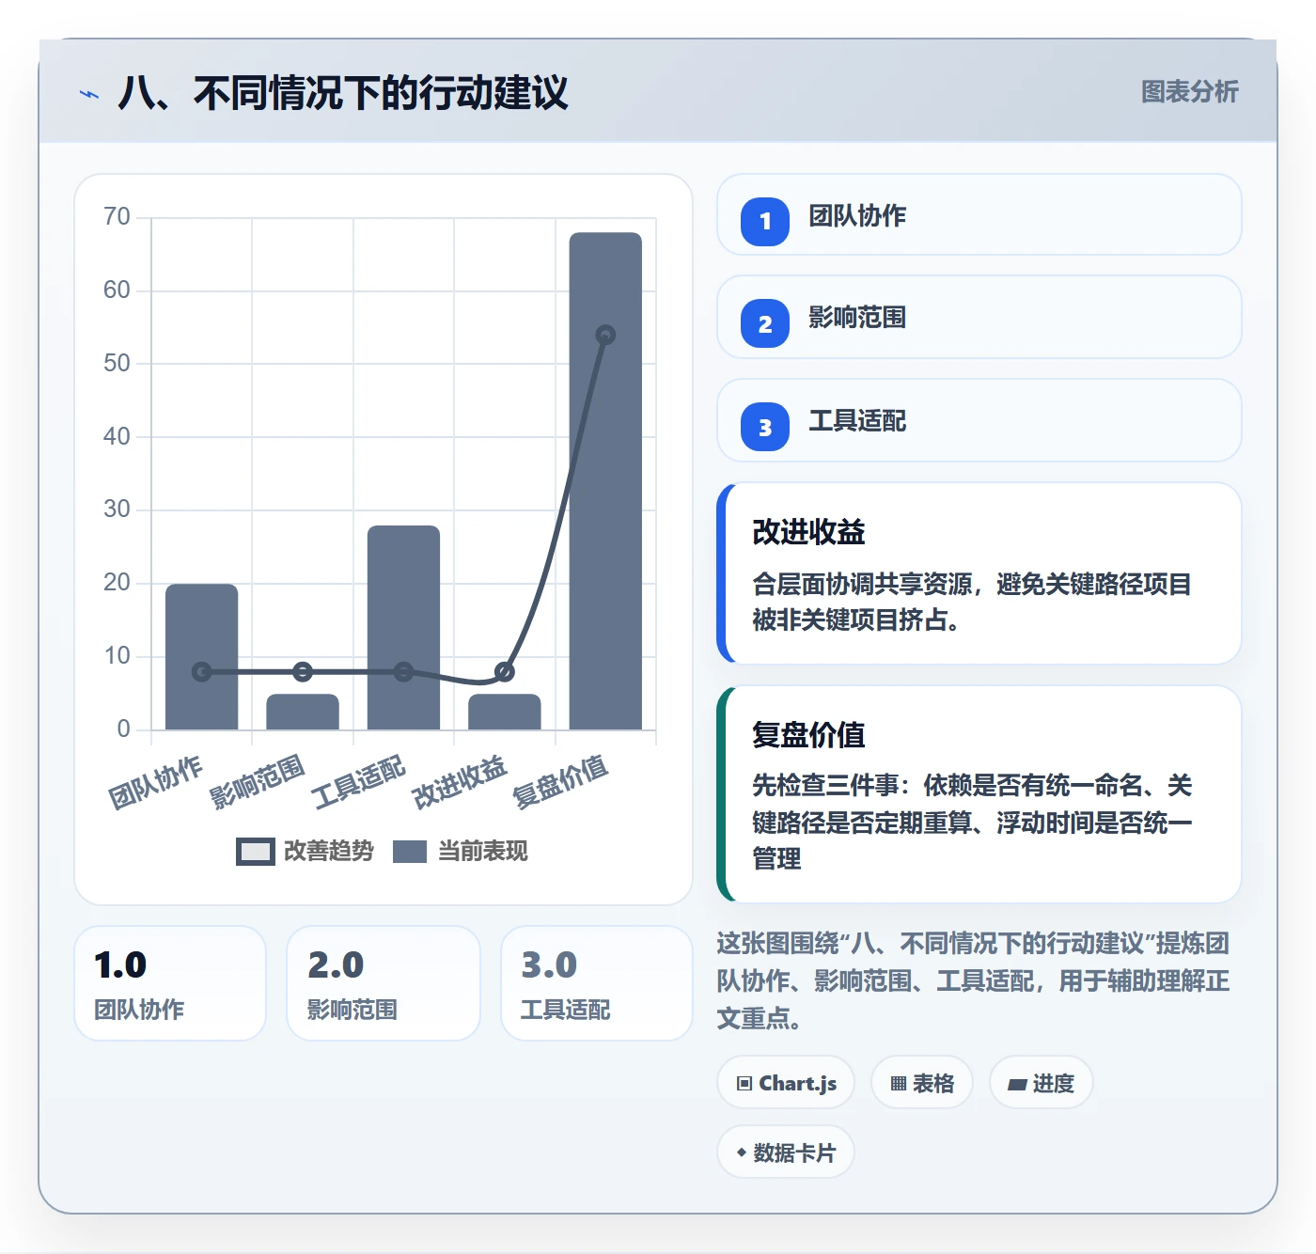The height and width of the screenshot is (1254, 1316).
Task: Click the trend line point on 团队协作
Action: (201, 671)
